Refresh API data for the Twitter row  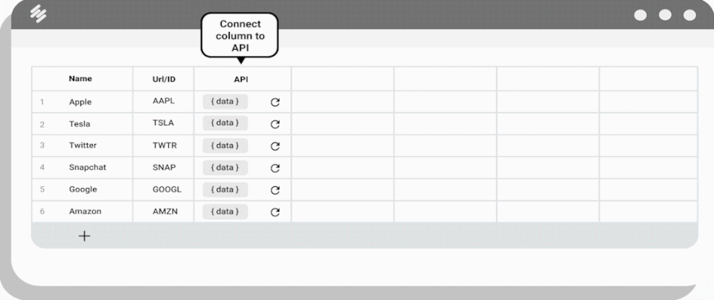coord(275,146)
